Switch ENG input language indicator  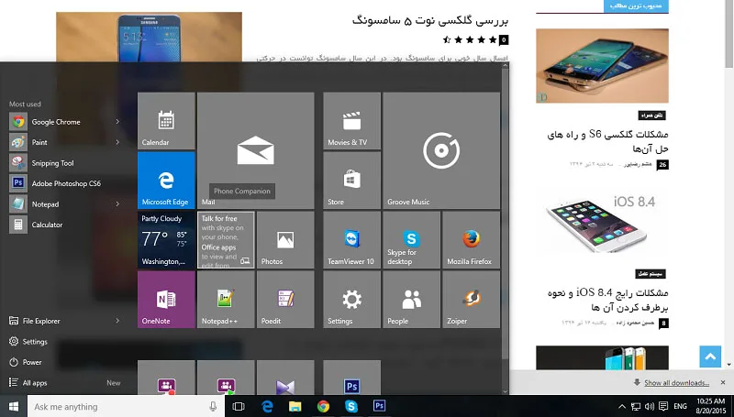(x=680, y=406)
